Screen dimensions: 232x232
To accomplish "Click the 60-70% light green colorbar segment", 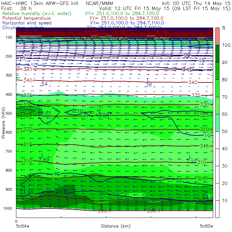I will [217, 105].
